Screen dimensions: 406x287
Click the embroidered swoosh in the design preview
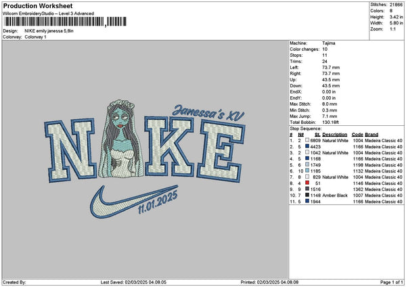tap(133, 202)
